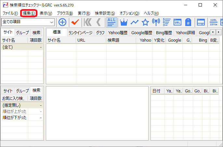Click the URL page icon
Viewport: 223px width, 147px height.
[177, 22]
